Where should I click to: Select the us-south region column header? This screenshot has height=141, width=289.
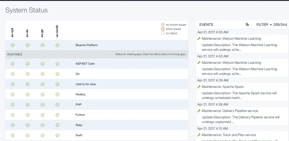click(57, 31)
